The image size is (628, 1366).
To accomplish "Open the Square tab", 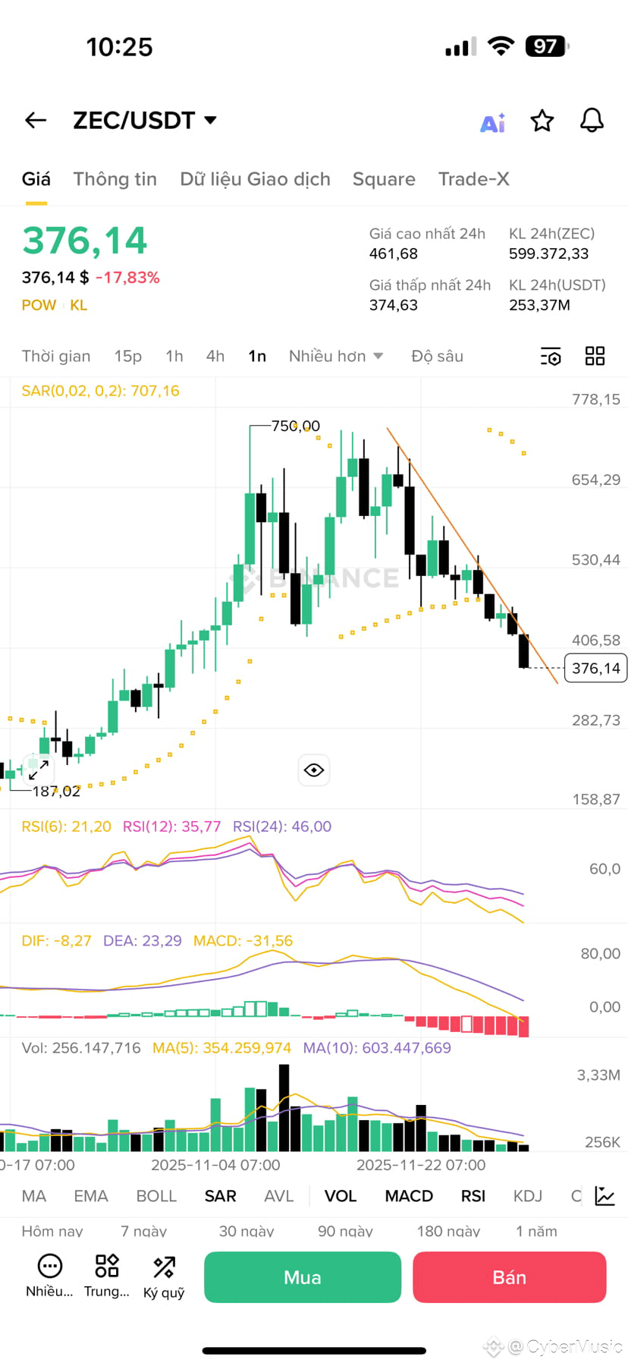I will pyautogui.click(x=384, y=179).
